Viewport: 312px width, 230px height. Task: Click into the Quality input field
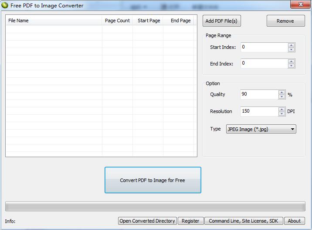tap(259, 94)
